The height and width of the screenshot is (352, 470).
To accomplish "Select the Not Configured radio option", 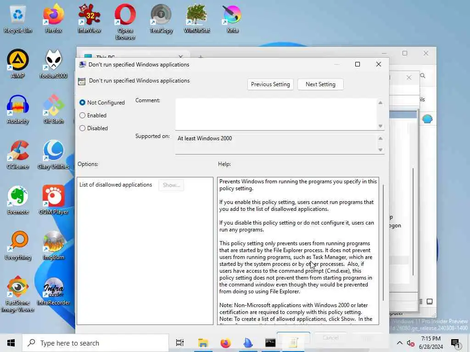I will [x=102, y=102].
